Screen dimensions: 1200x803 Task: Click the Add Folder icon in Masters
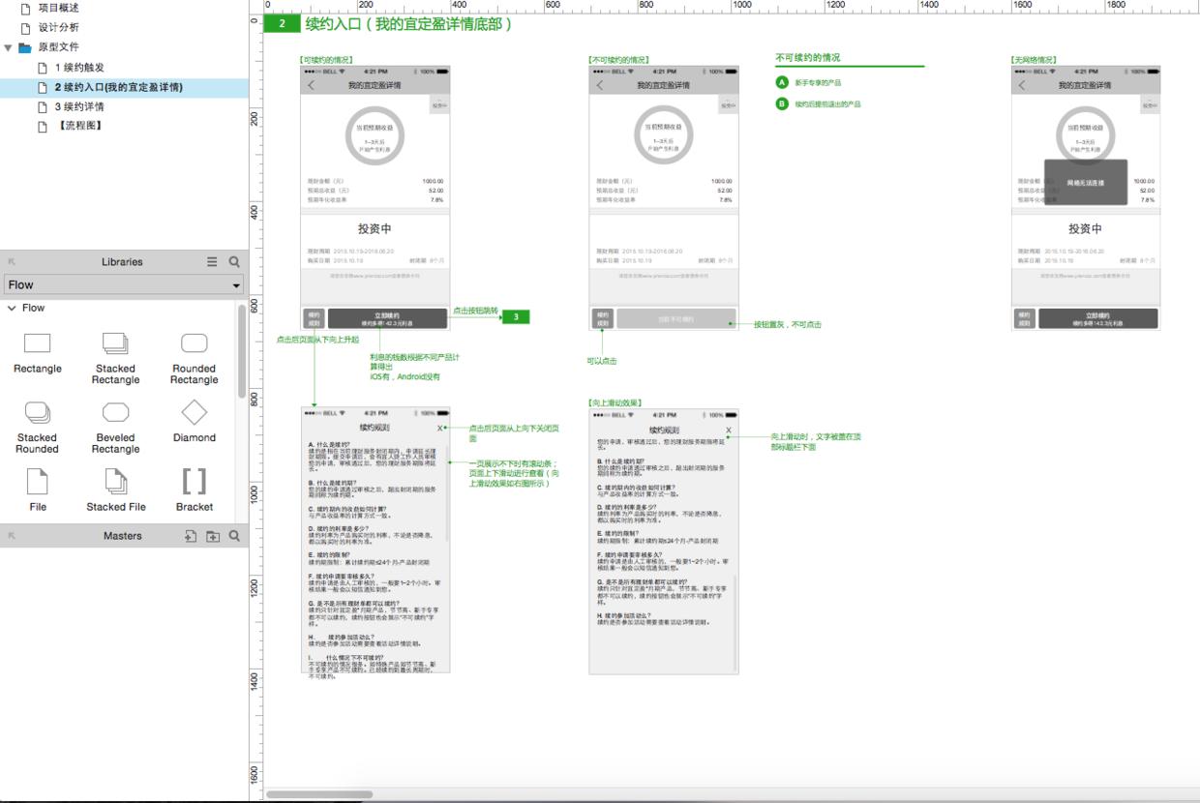click(213, 536)
